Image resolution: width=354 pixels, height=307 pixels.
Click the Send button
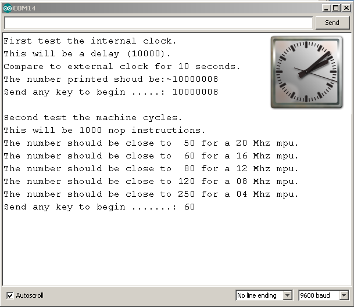[332, 23]
